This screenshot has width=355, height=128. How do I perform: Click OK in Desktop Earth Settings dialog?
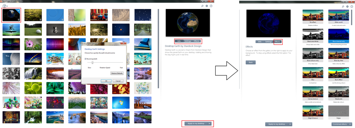click(x=106, y=81)
